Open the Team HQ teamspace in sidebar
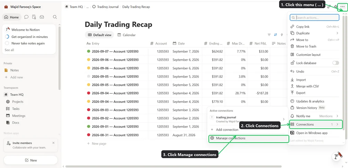This screenshot has height=168, width=348. point(17,95)
